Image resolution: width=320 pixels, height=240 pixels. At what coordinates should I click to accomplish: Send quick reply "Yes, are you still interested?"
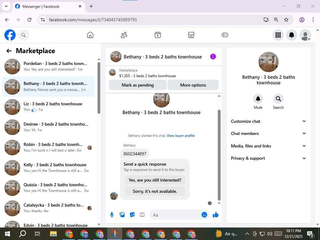pyautogui.click(x=155, y=180)
